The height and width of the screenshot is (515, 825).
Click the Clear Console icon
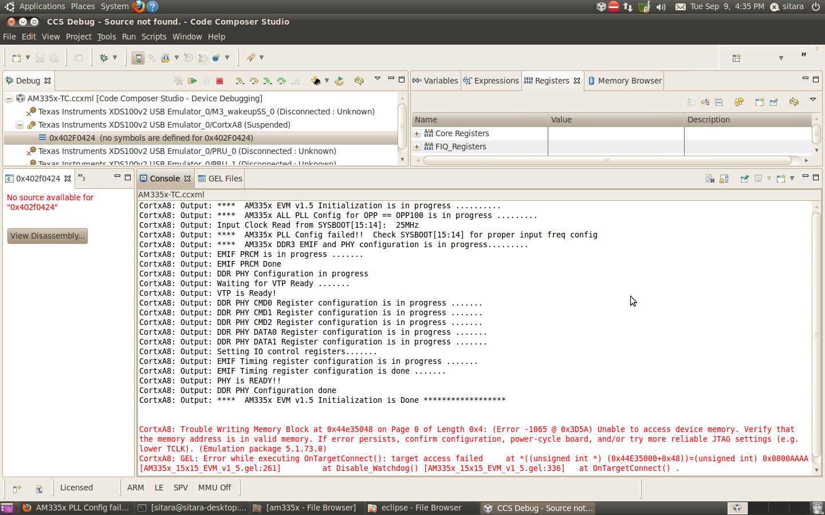[710, 179]
